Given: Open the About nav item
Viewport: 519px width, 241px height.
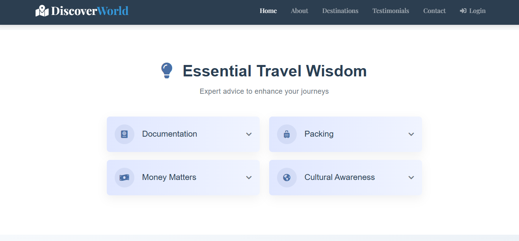Looking at the screenshot, I should coord(299,11).
